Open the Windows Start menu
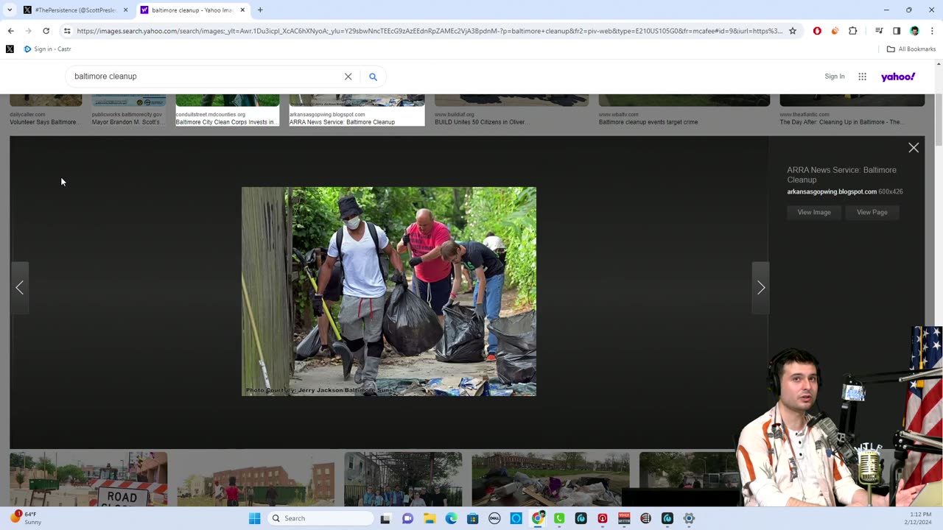The width and height of the screenshot is (943, 530). [x=254, y=518]
